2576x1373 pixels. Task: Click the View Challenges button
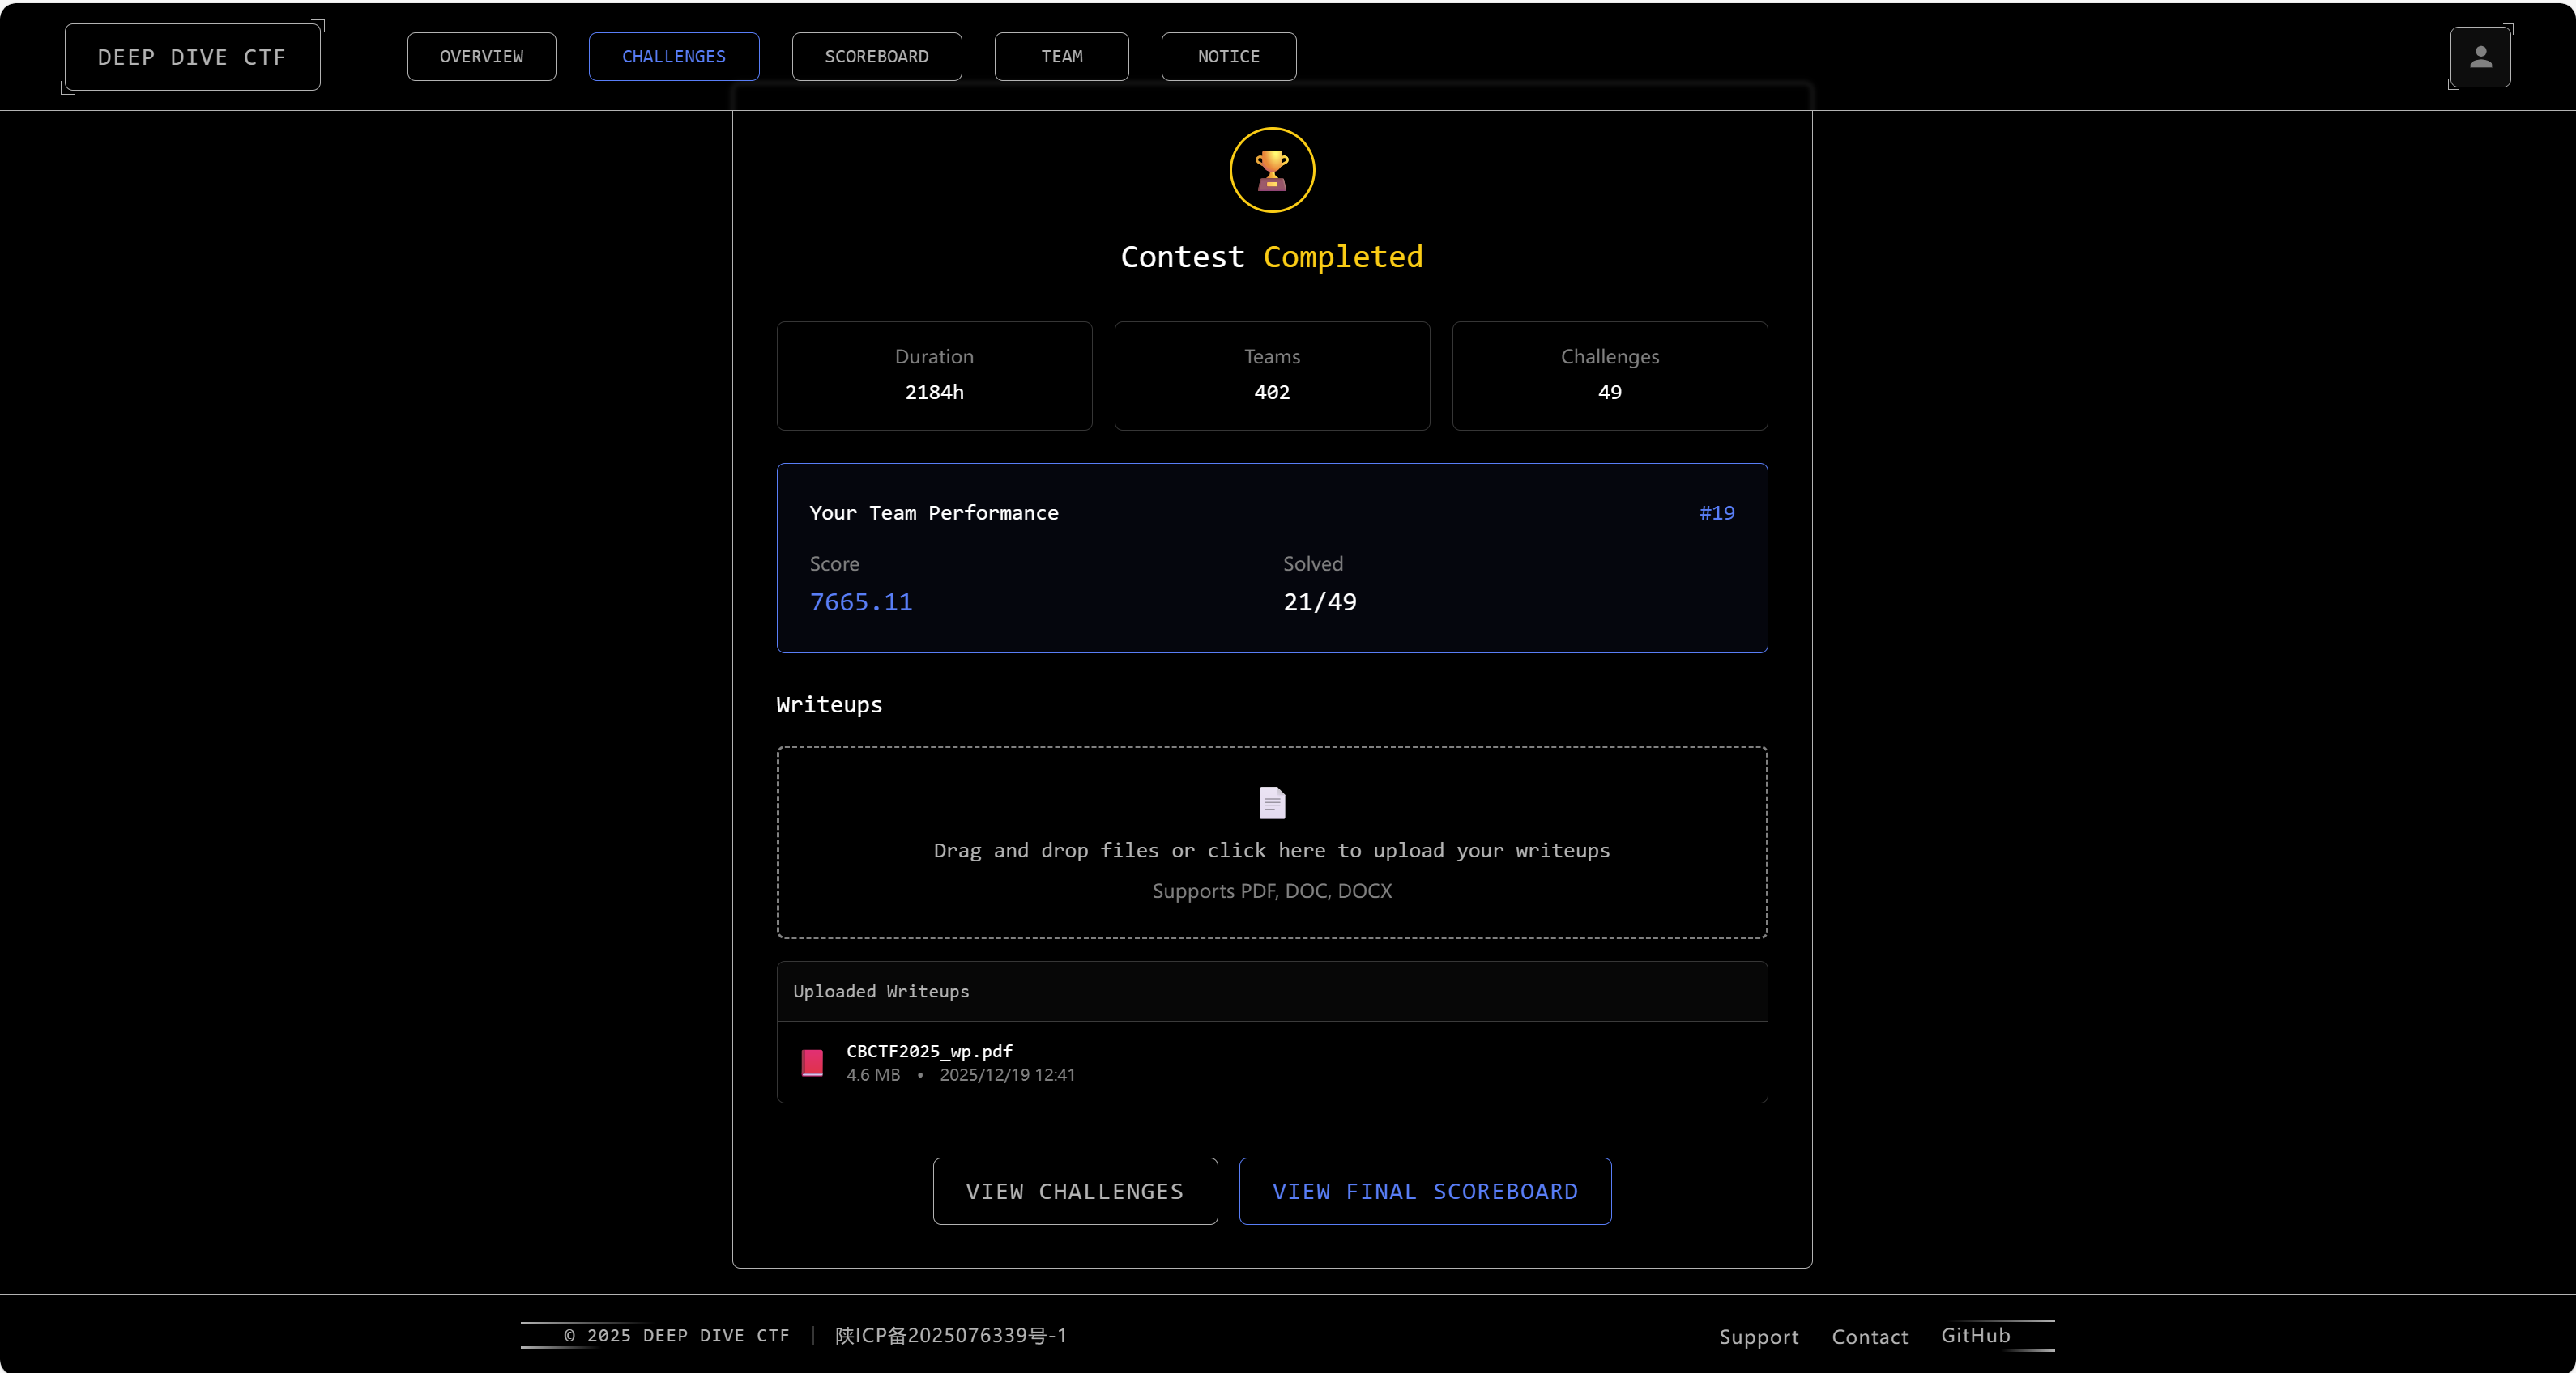1075,1191
